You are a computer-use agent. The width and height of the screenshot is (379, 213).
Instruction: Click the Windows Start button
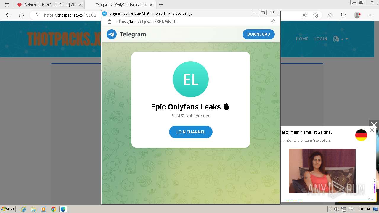coord(8,209)
